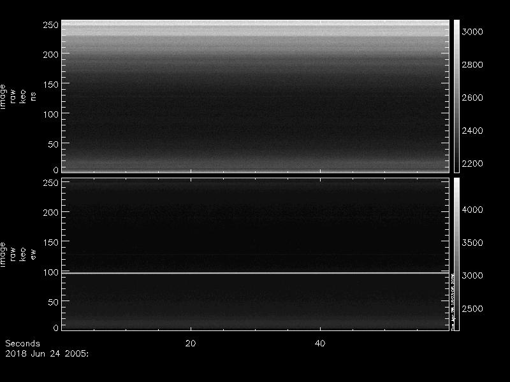510x382 pixels.
Task: Click '4000' label on the ew colorbar
Action: [x=472, y=209]
